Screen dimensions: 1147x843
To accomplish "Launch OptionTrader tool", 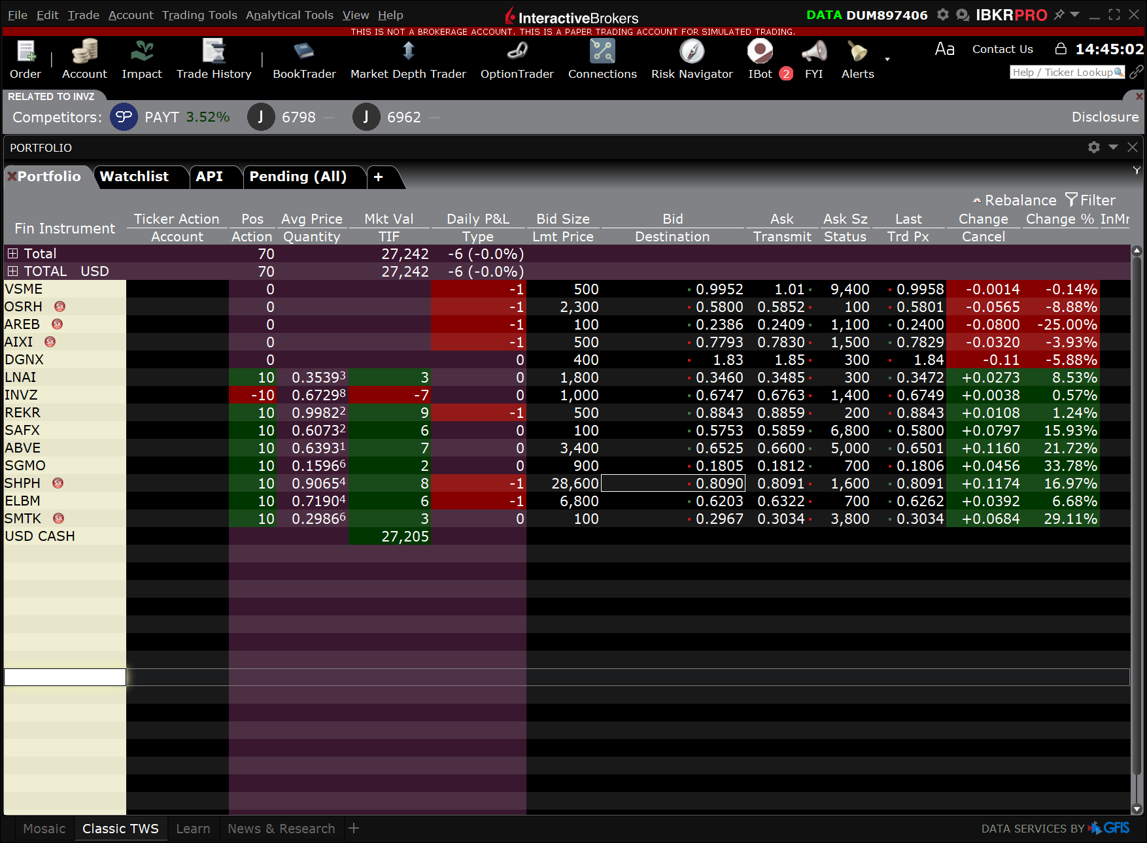I will [x=517, y=59].
